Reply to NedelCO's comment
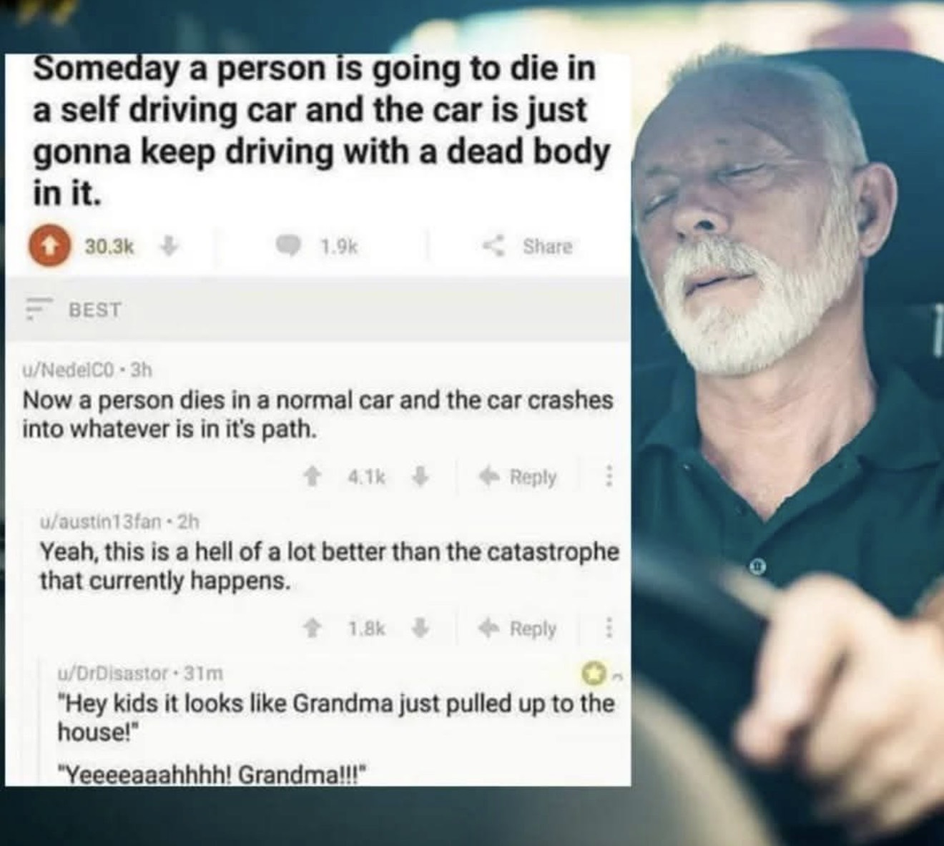 (518, 476)
